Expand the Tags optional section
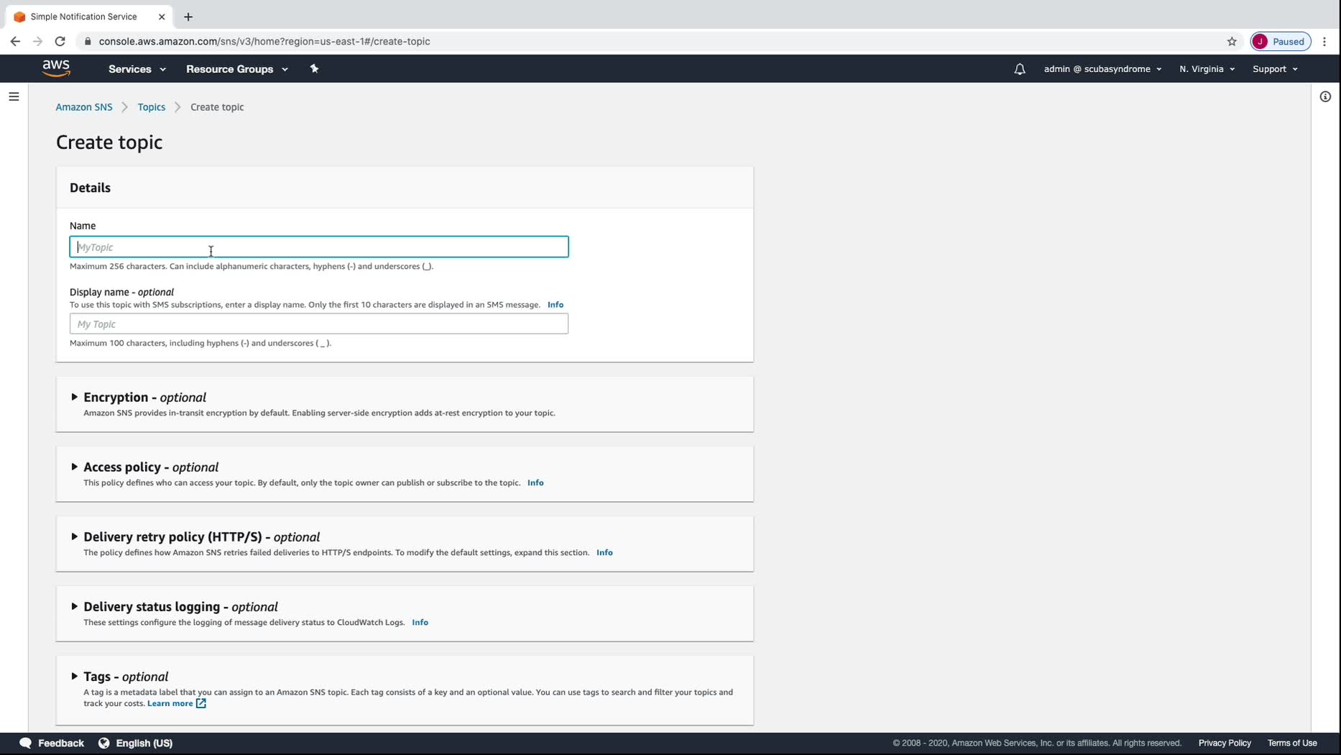 tap(74, 676)
